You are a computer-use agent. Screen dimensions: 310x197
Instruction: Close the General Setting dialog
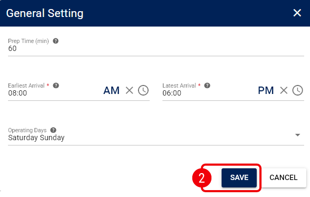click(x=297, y=13)
